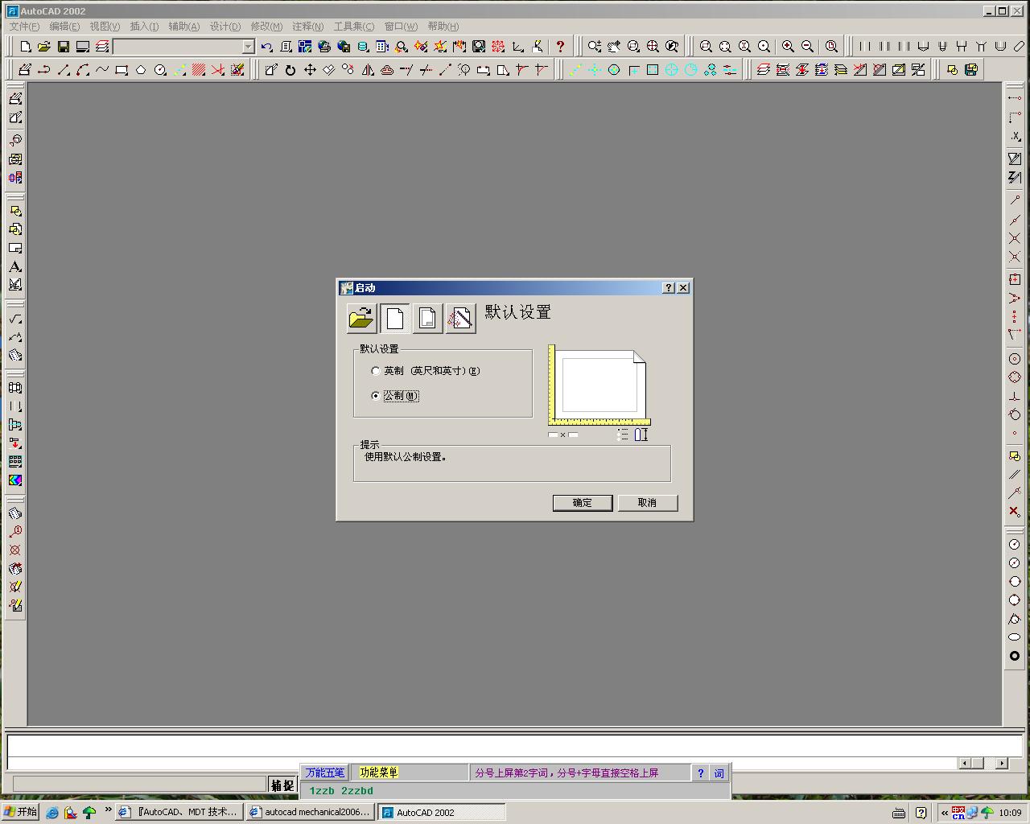The width and height of the screenshot is (1030, 824).
Task: Select 'Open a drawing' icon in startup dialog
Action: [x=361, y=319]
